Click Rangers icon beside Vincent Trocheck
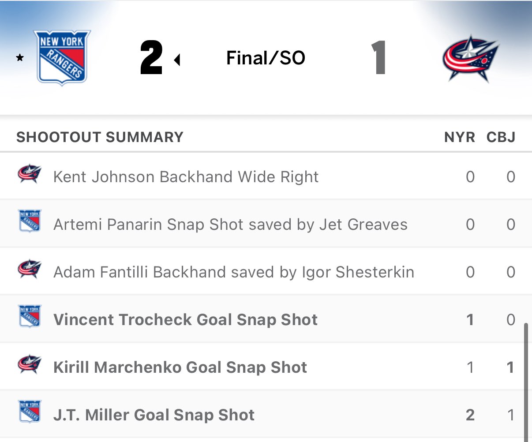The image size is (532, 442). click(30, 316)
